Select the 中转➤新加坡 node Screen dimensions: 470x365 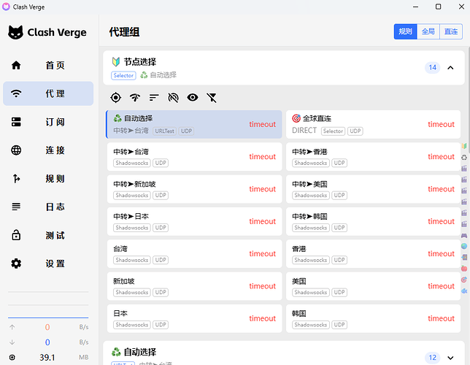click(195, 189)
